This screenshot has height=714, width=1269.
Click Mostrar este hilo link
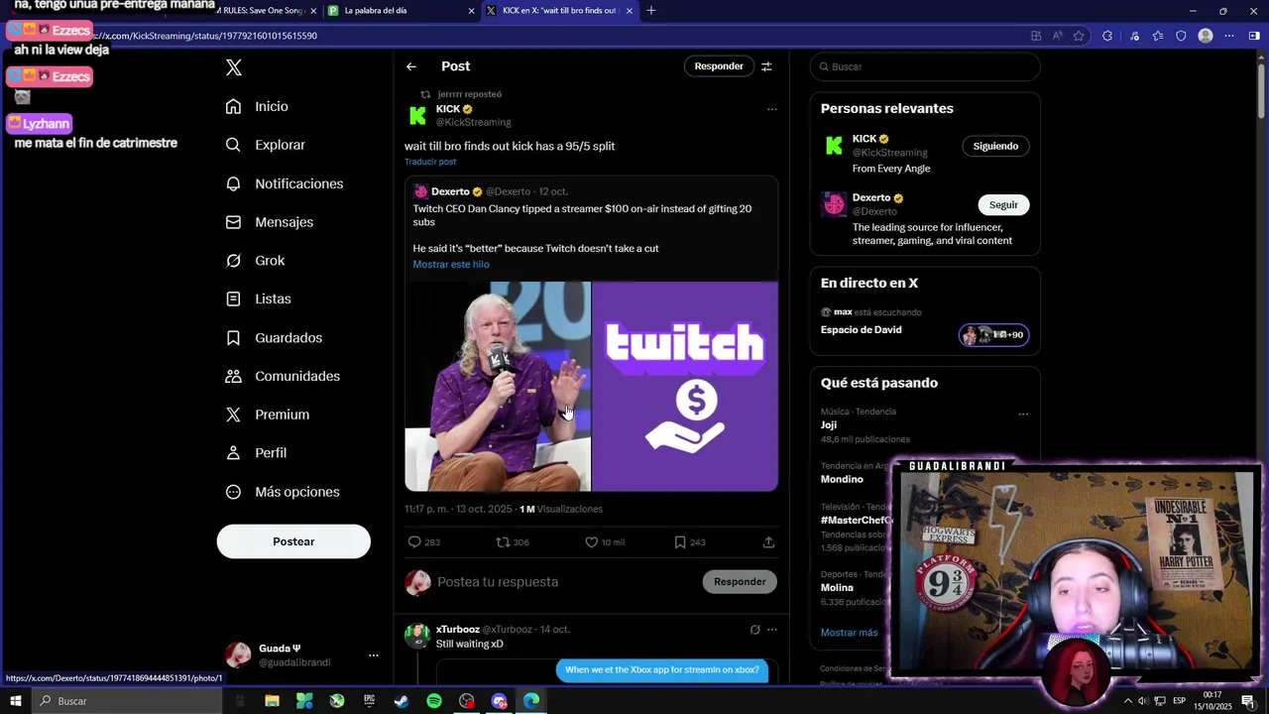[x=451, y=265]
